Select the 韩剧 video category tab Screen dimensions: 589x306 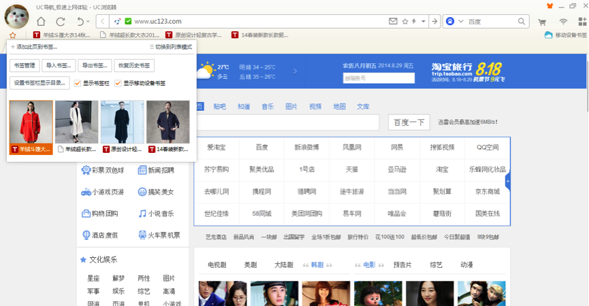pyautogui.click(x=317, y=265)
